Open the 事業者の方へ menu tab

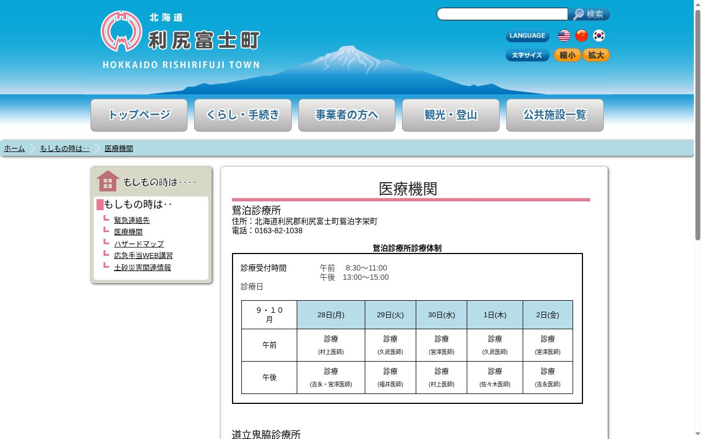click(x=347, y=115)
